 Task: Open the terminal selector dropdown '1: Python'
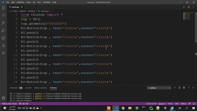pos(159,88)
